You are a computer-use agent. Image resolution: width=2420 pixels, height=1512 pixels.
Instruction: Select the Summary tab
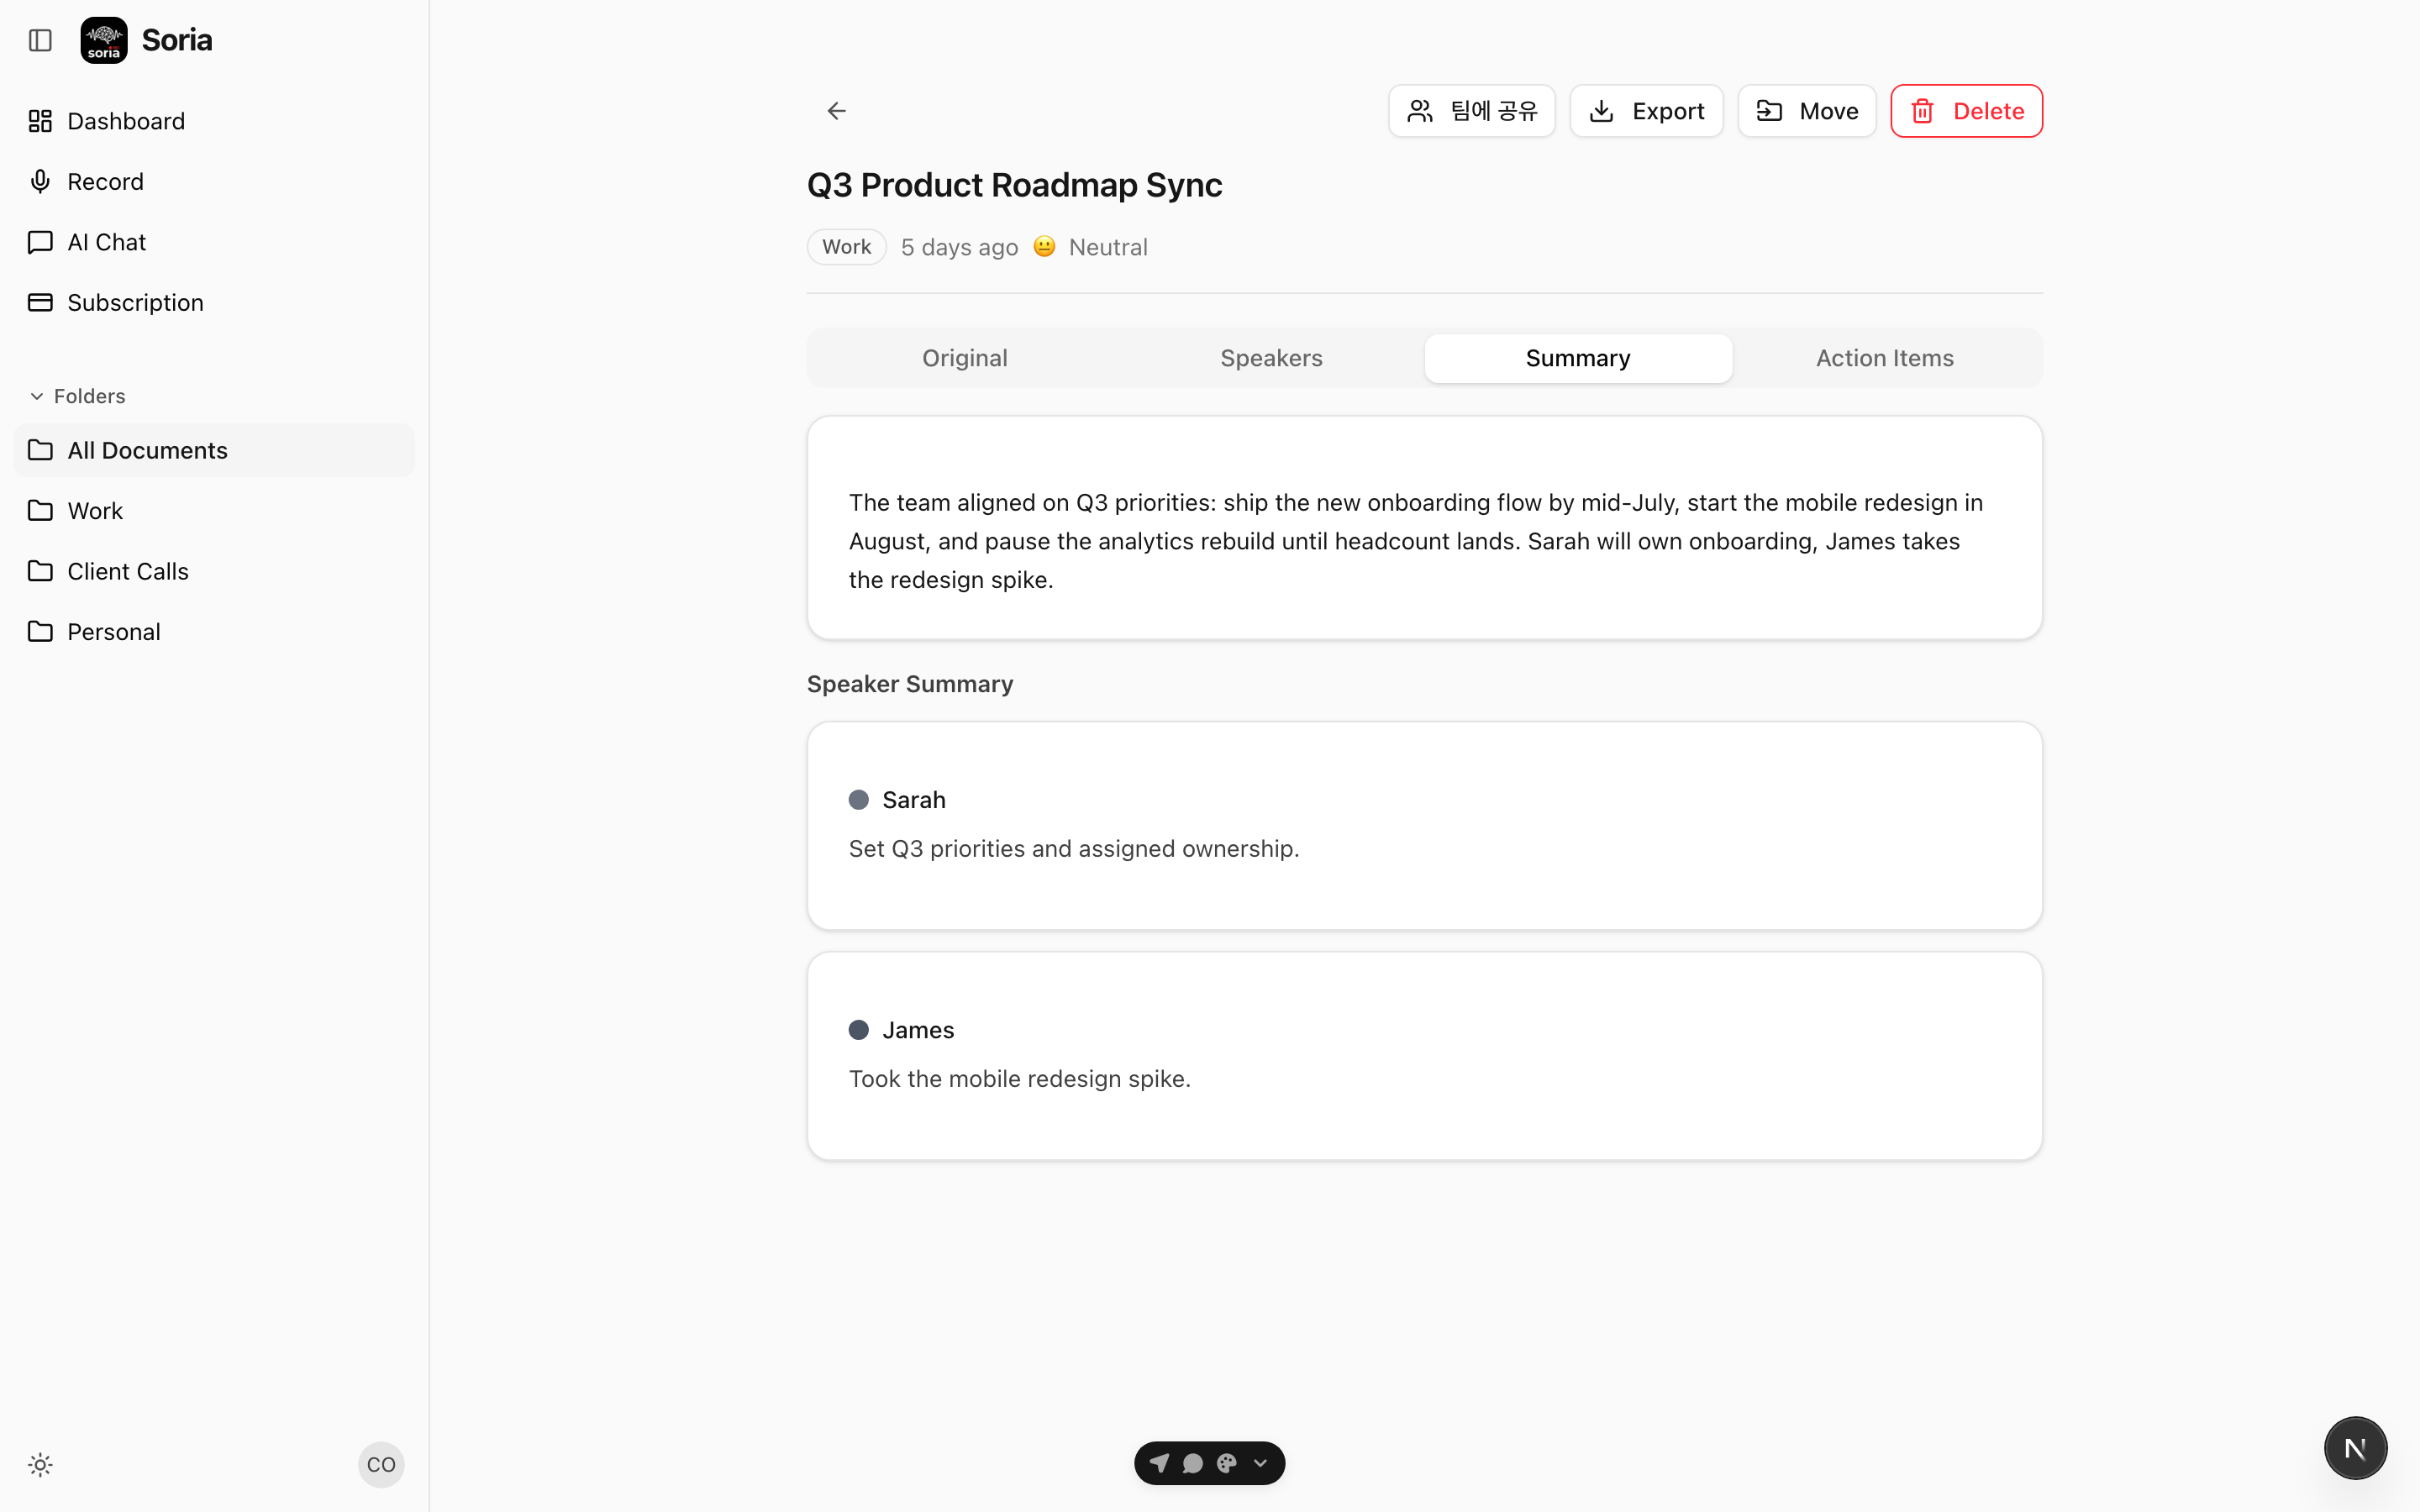1578,358
